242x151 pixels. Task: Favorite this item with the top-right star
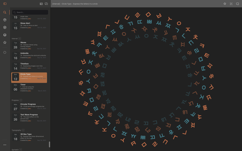(225, 4)
